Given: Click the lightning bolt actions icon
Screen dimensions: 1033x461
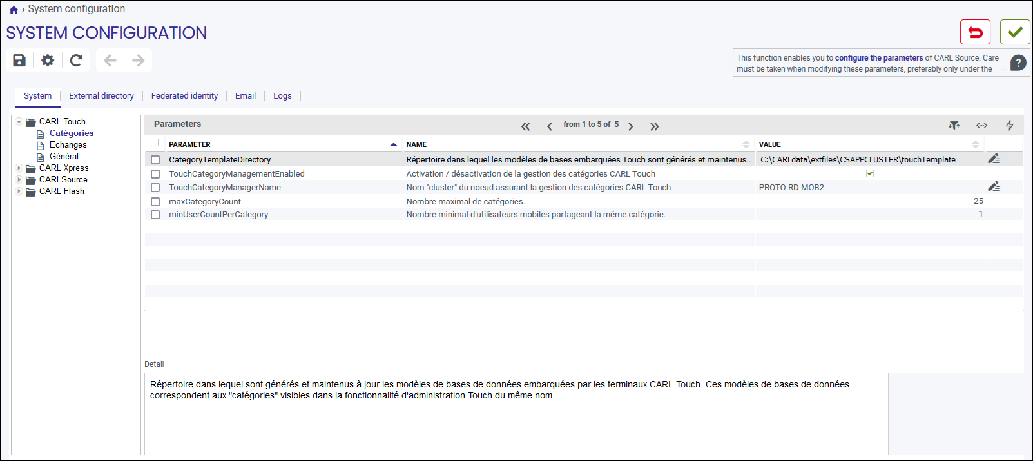Looking at the screenshot, I should (1009, 125).
